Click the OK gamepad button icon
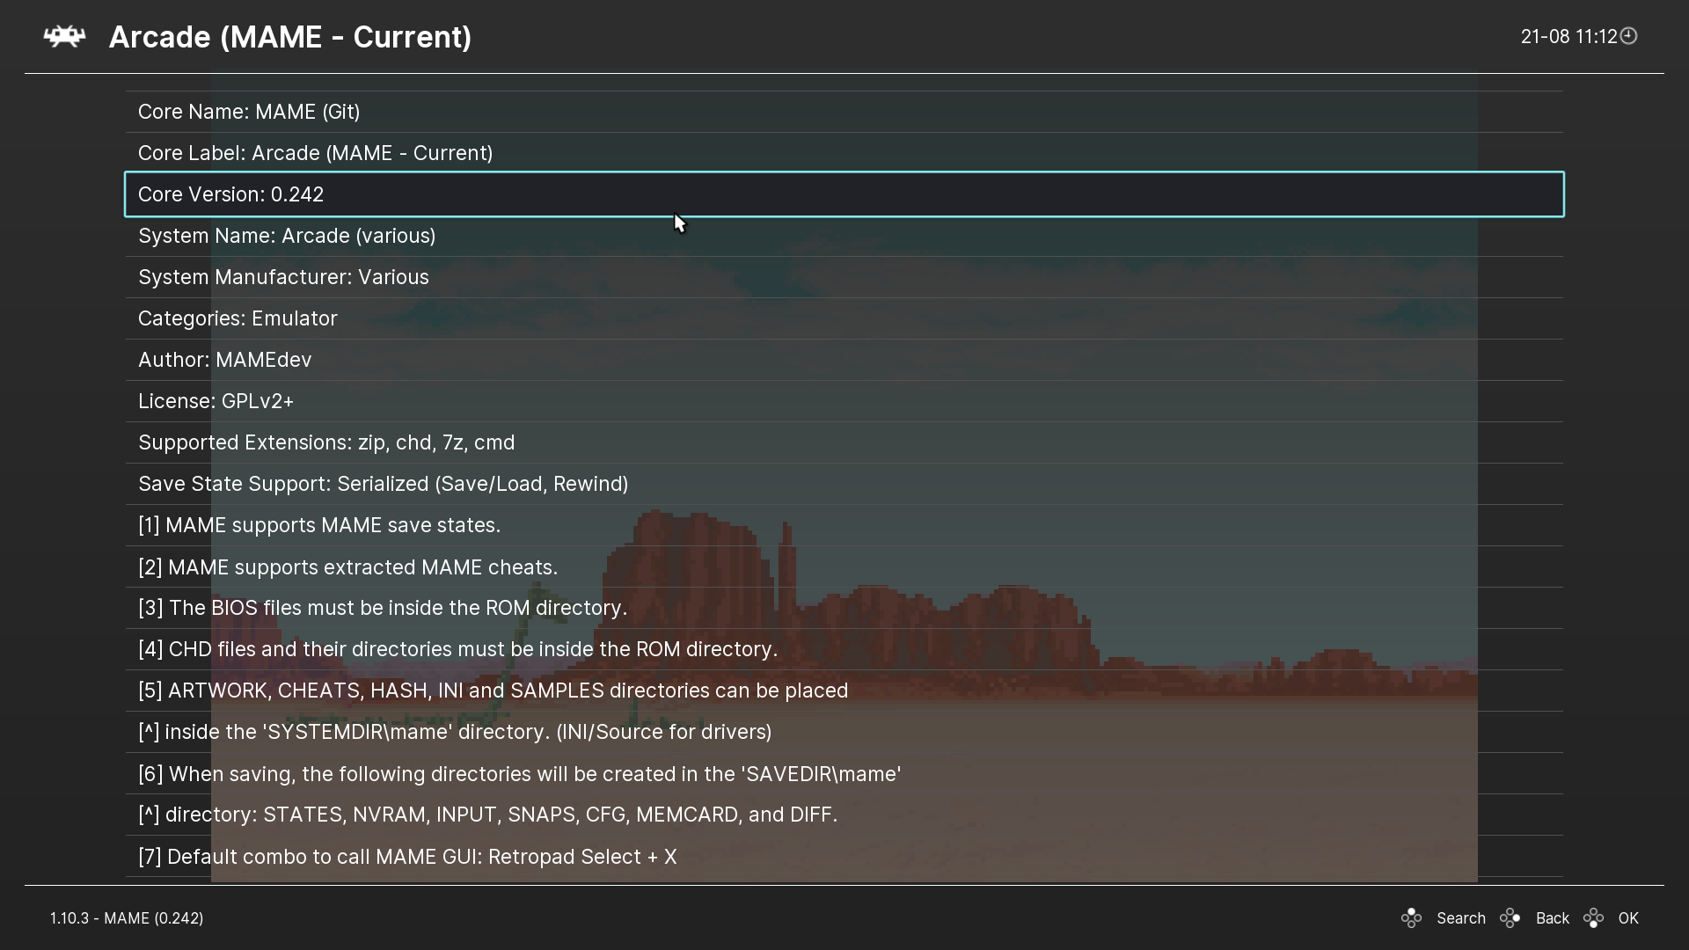Viewport: 1689px width, 950px height. [x=1593, y=918]
